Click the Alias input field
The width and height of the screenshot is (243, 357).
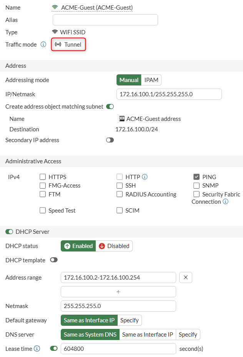pos(105,20)
